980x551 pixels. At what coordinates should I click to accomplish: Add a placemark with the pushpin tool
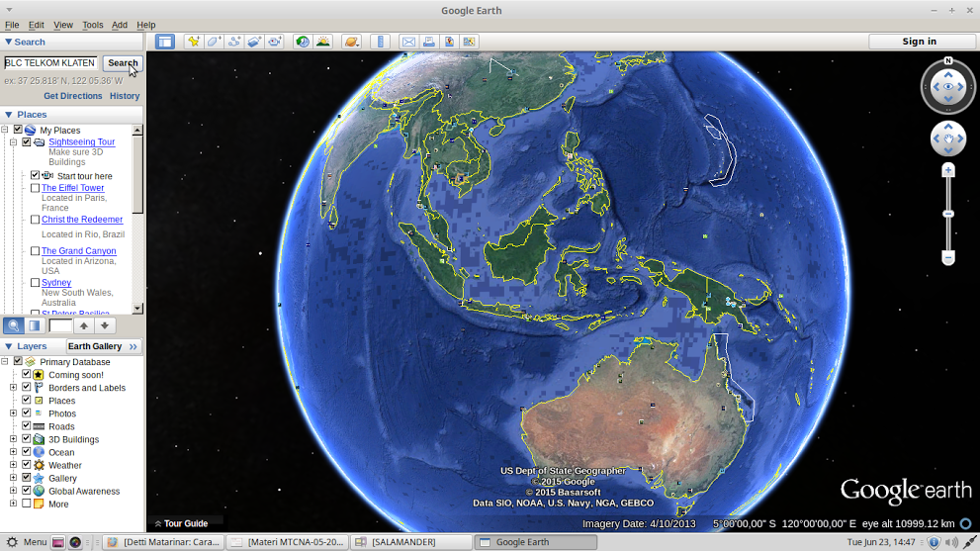coord(194,42)
